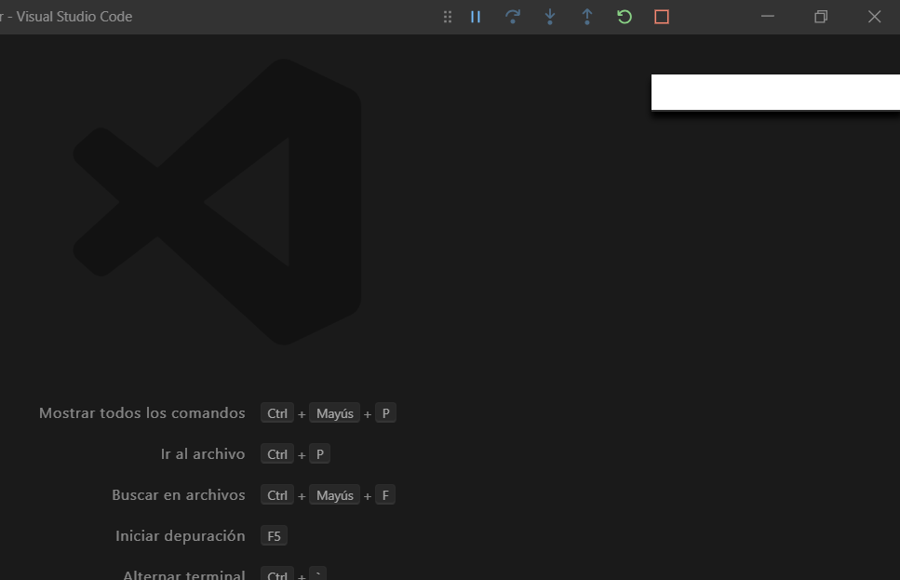Click the Mayús badge in 'Buscar en archivos'

pos(334,494)
